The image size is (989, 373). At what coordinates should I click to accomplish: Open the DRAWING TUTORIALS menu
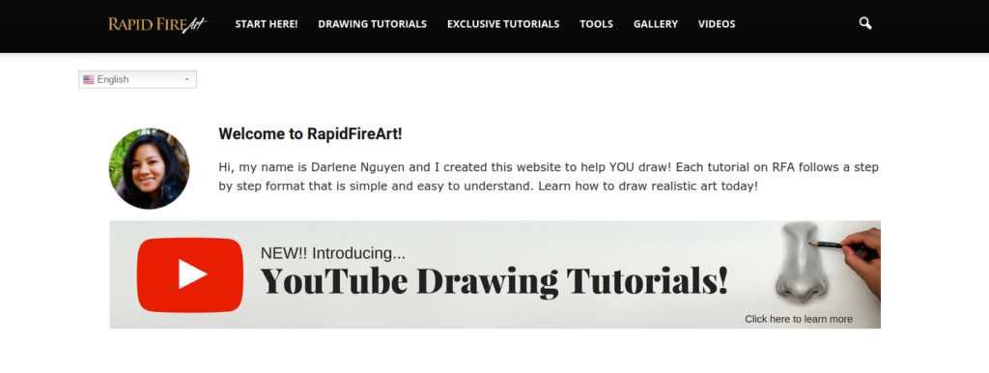pyautogui.click(x=372, y=24)
